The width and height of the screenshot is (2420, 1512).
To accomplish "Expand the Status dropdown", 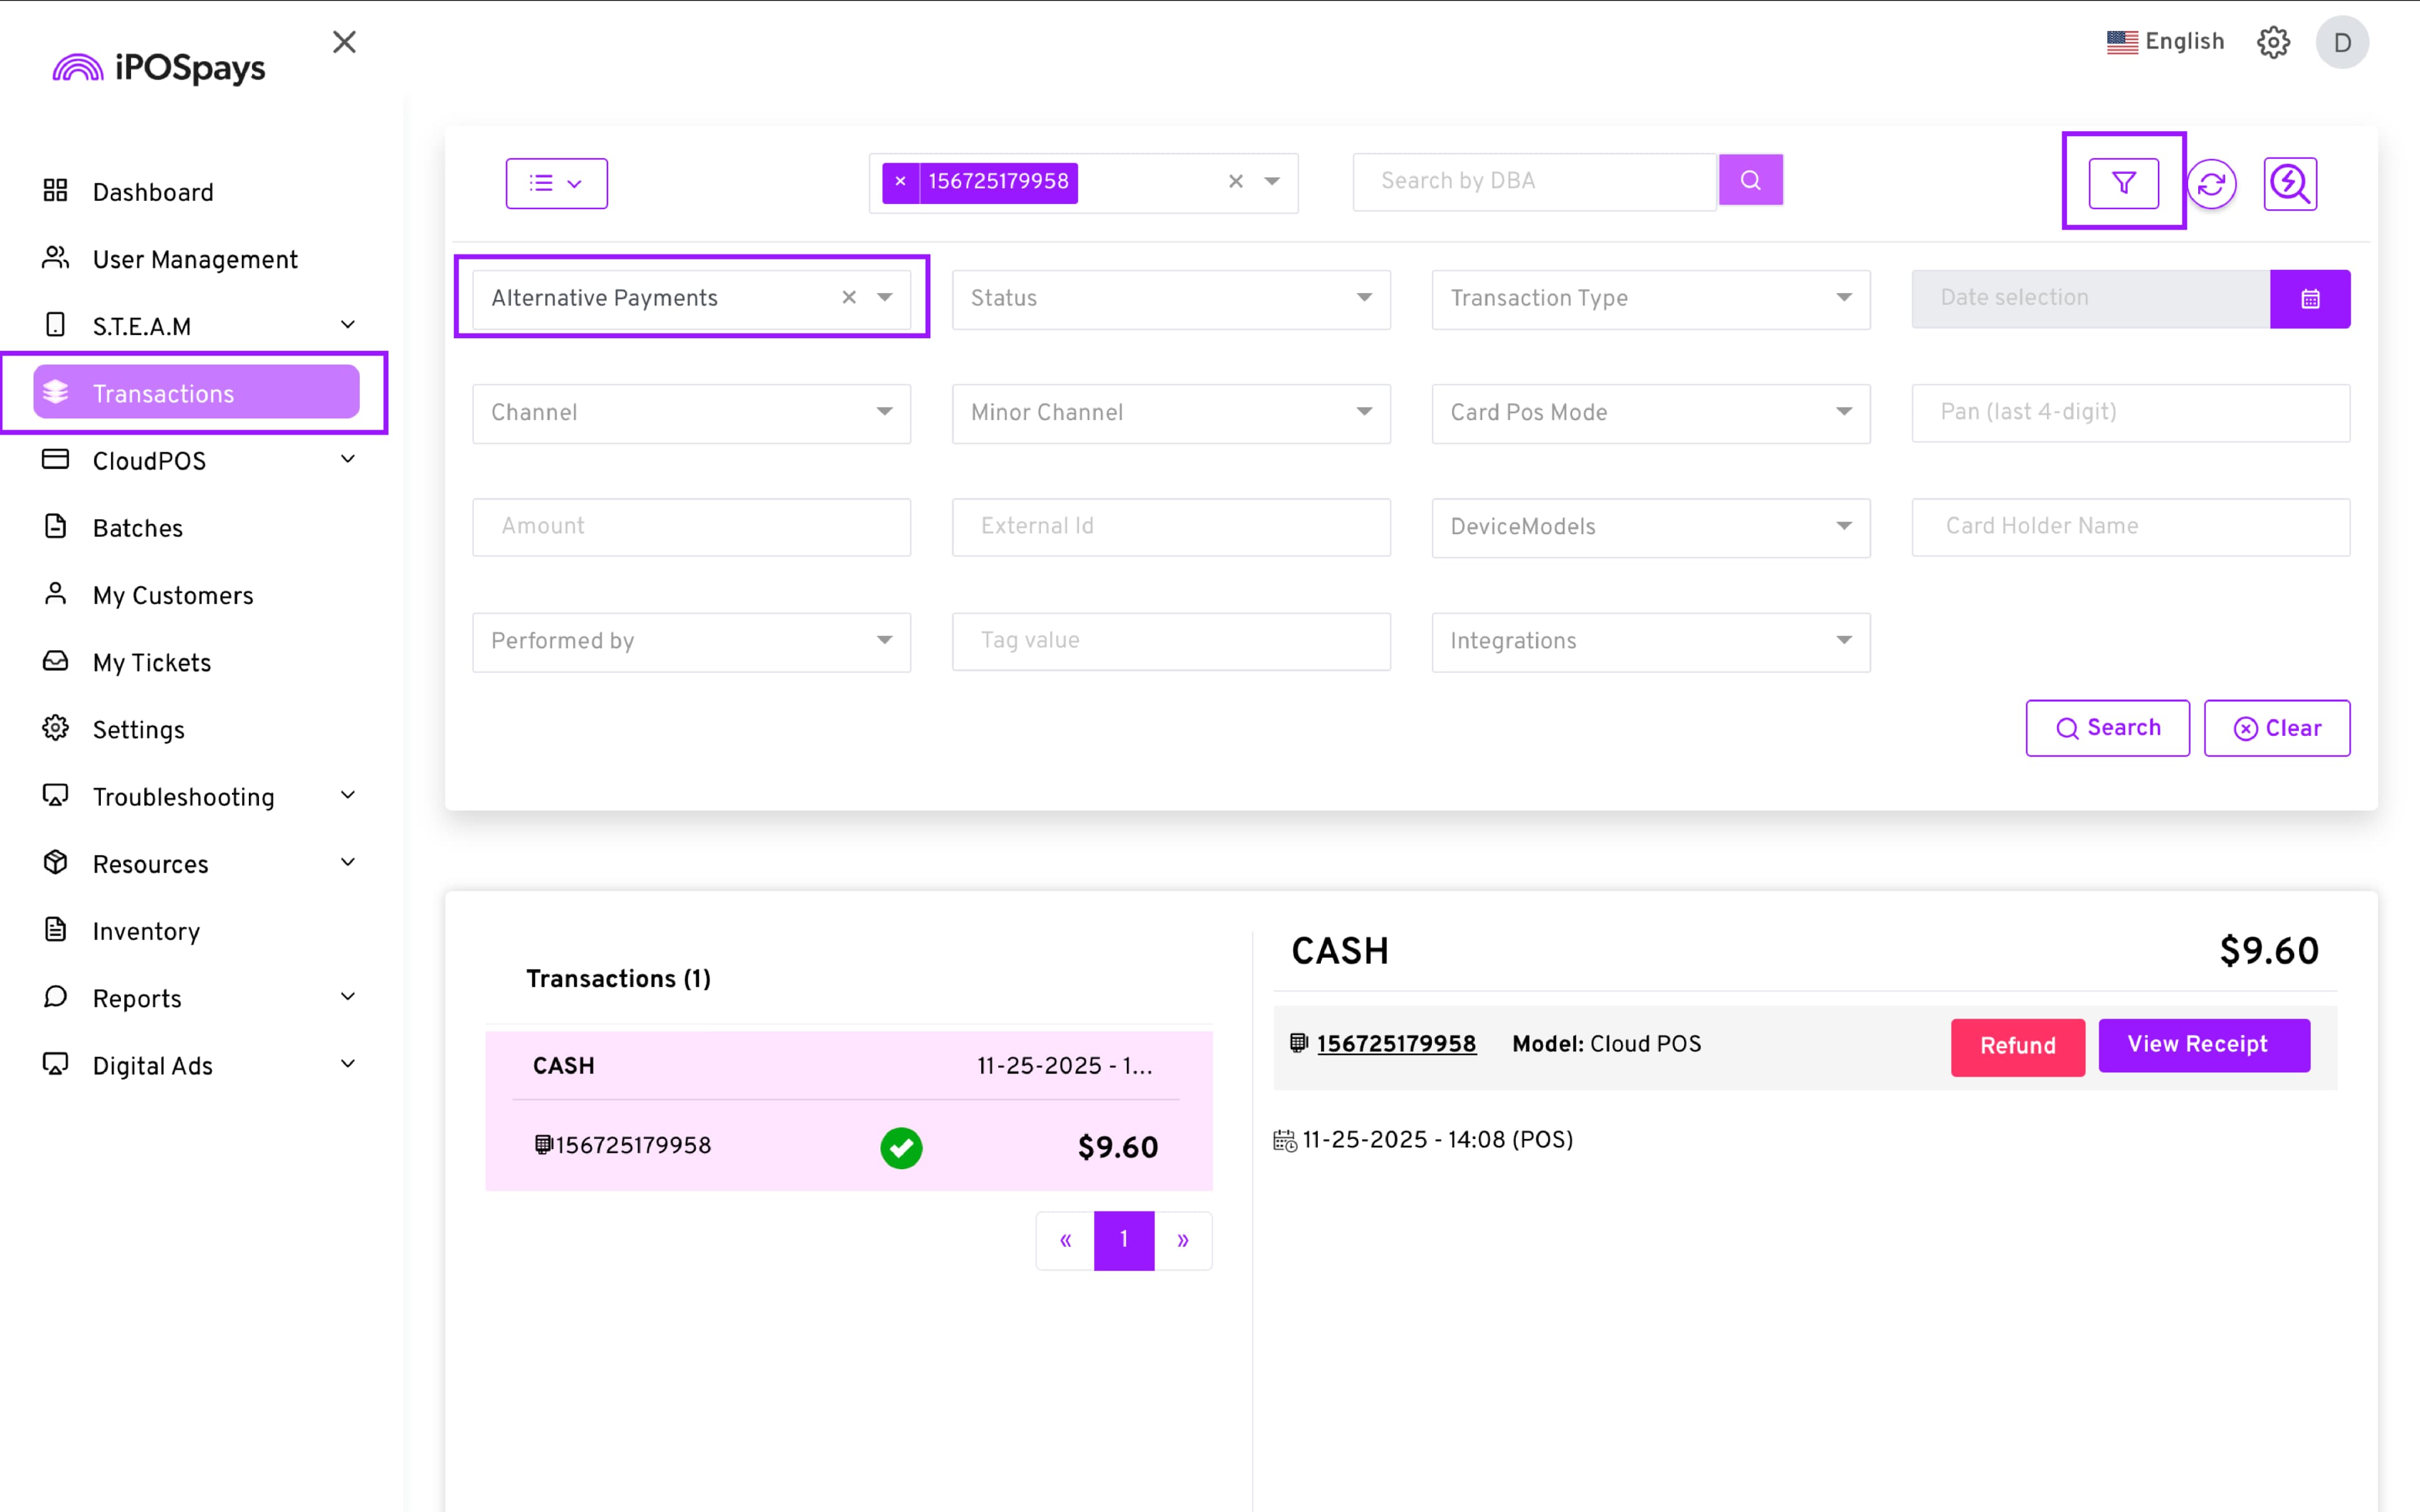I will (x=1170, y=299).
